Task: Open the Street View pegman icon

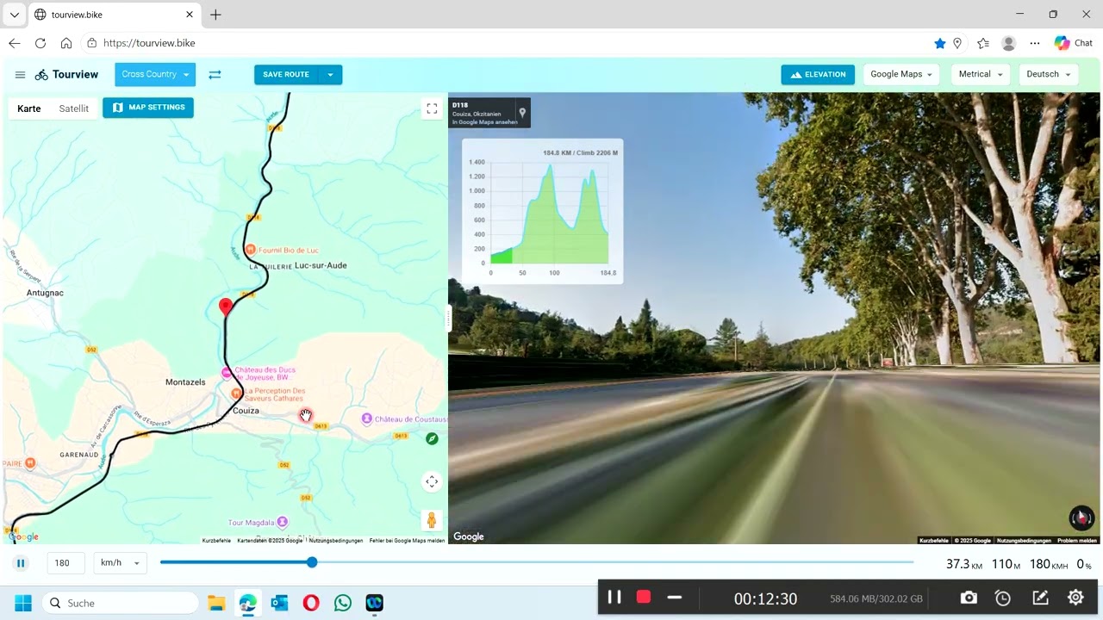Action: click(x=432, y=520)
